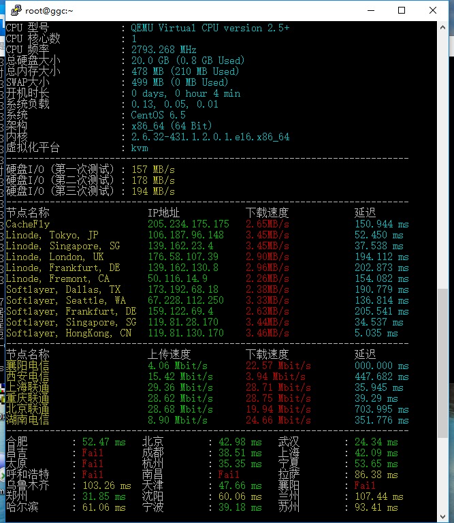Close the root@ggc terminal window
This screenshot has width=454, height=523.
(433, 10)
